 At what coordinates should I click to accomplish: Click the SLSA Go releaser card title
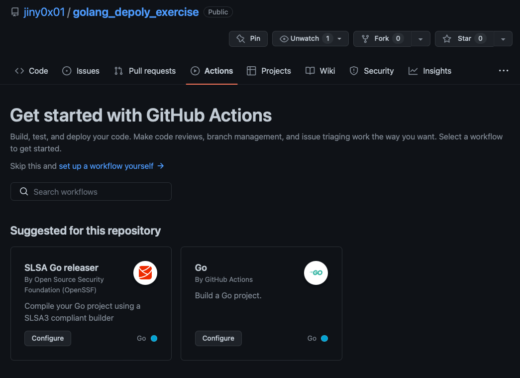tap(61, 267)
